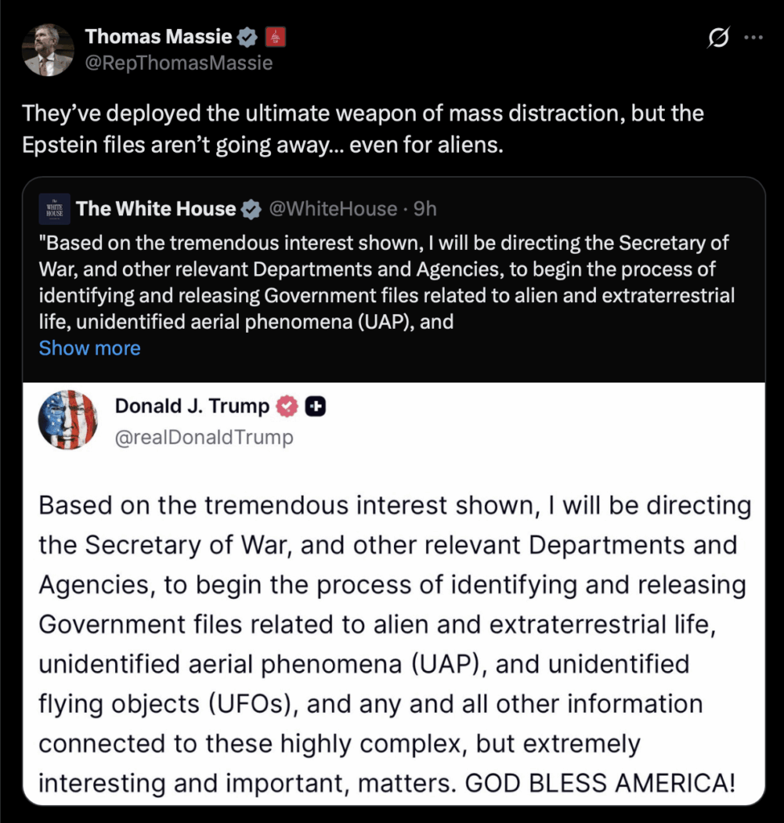Expand the truncated quote with Show more

click(89, 348)
